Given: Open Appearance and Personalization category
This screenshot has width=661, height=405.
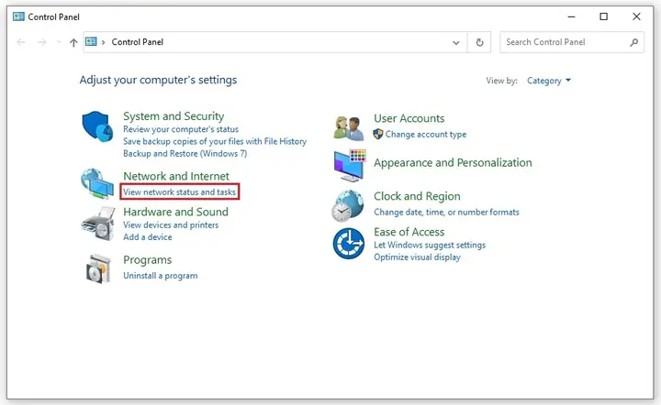Looking at the screenshot, I should pos(453,163).
